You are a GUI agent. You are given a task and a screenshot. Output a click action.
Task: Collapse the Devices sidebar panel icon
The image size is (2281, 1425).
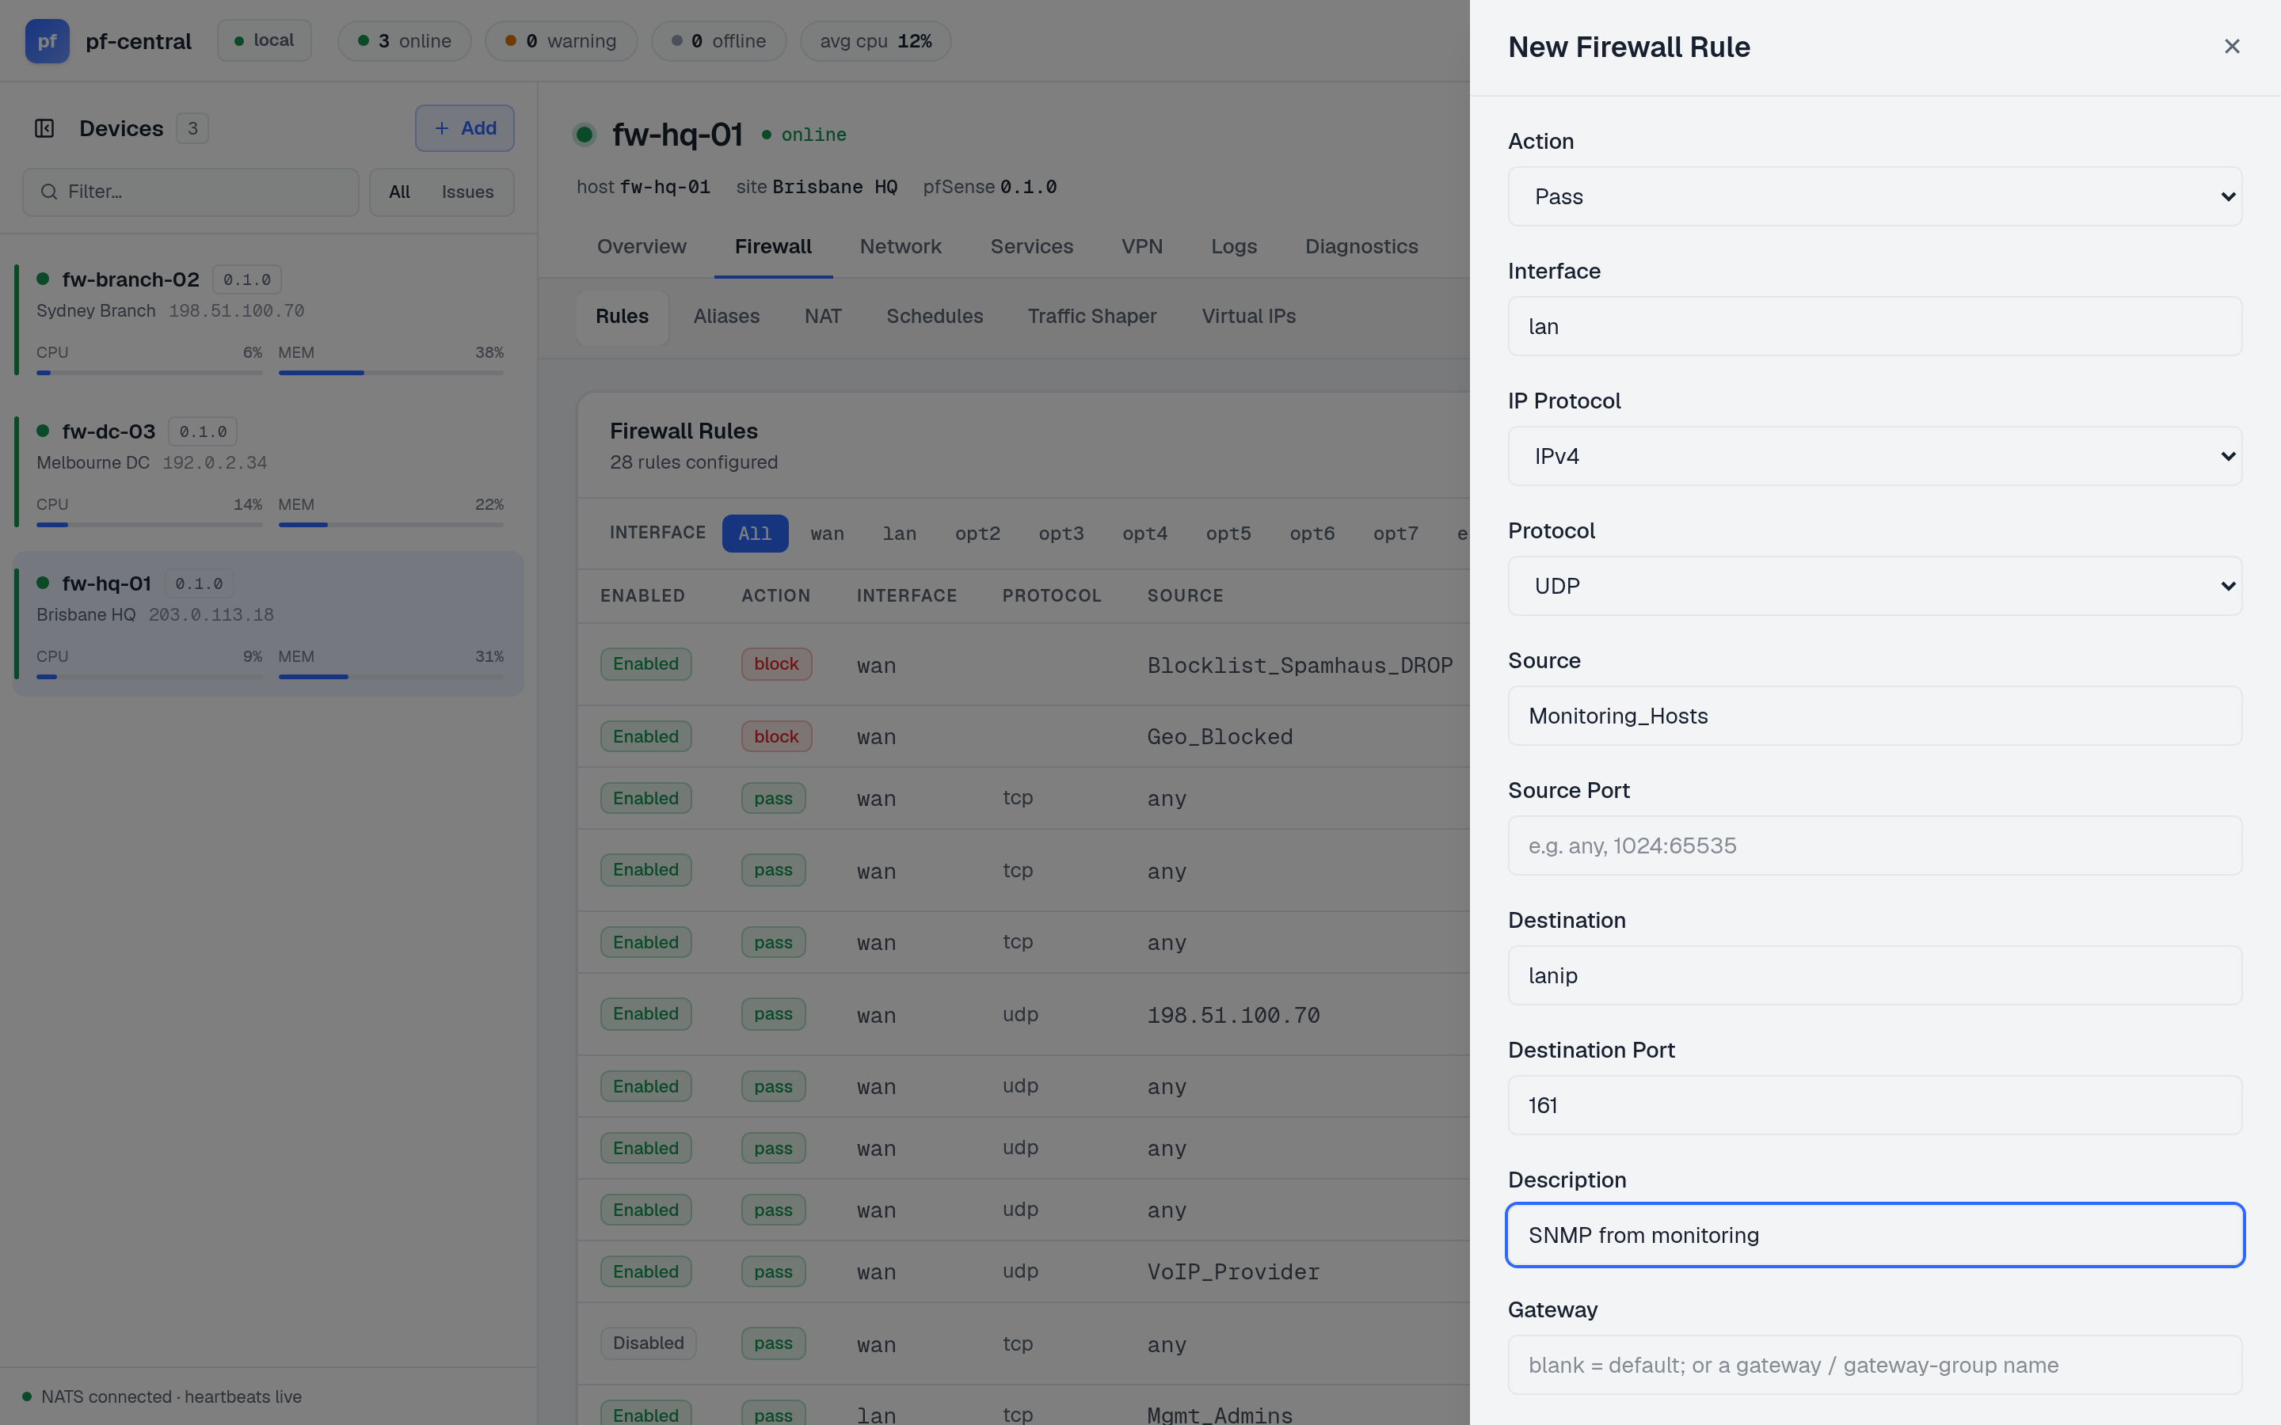pos(44,128)
